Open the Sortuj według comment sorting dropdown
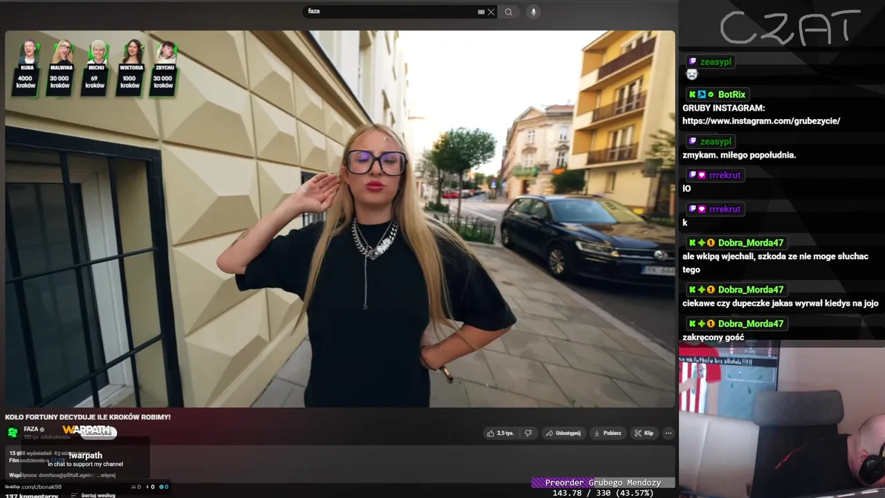 tap(93, 495)
